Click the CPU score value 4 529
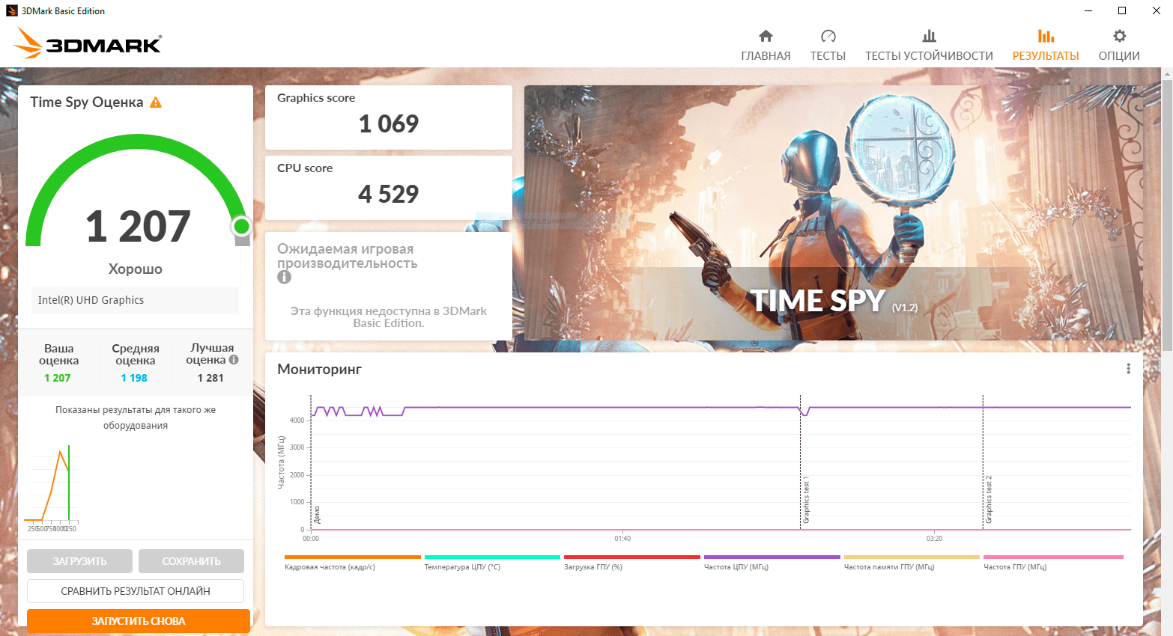The height and width of the screenshot is (636, 1173). (x=389, y=194)
